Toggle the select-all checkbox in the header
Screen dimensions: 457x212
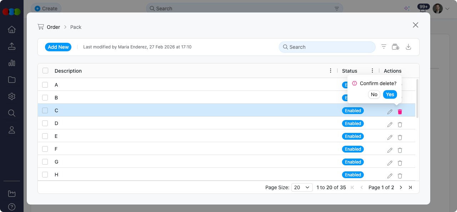tap(45, 71)
